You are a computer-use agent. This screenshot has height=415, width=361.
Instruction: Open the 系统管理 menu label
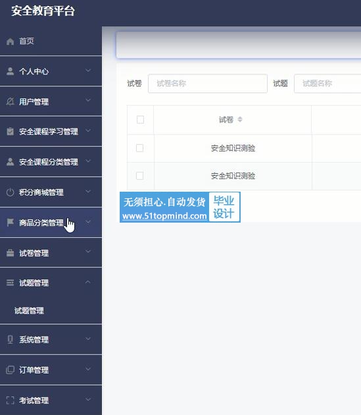[x=34, y=339]
